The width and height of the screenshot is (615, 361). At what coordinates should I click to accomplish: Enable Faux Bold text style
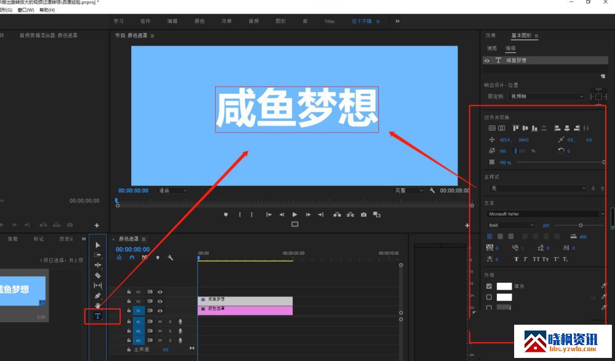point(516,259)
